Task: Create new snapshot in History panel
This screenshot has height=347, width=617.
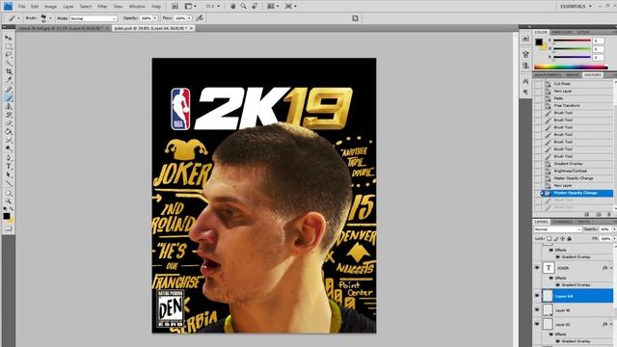Action: click(x=598, y=214)
